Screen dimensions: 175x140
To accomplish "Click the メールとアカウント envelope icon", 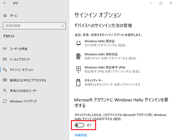I will 5,59.
